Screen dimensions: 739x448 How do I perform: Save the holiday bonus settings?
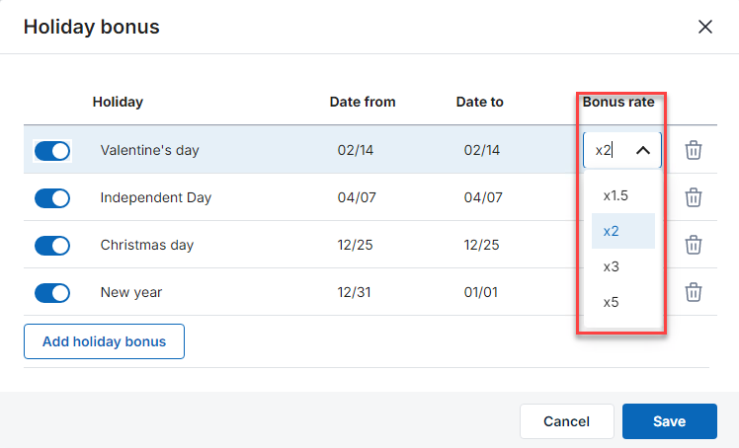(x=669, y=421)
